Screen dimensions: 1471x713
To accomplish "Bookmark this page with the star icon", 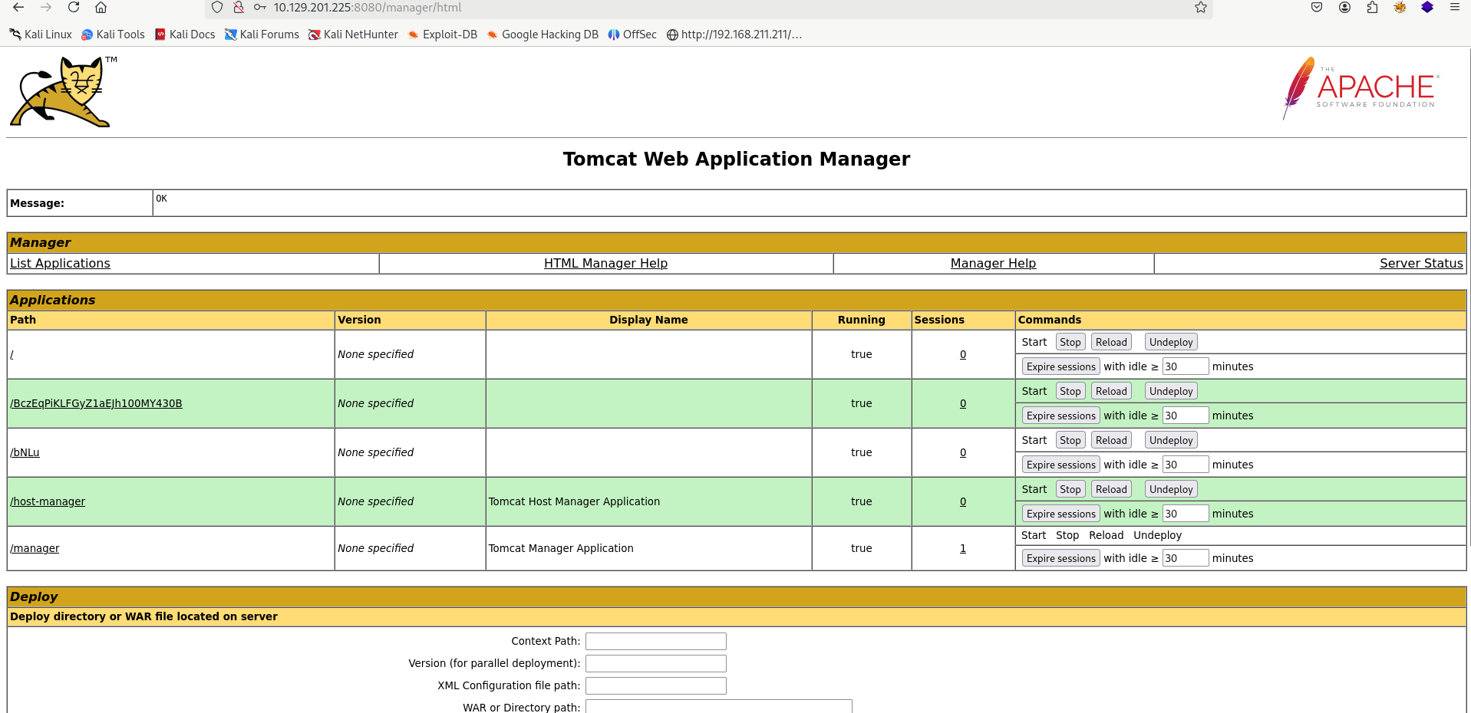I will 1201,8.
